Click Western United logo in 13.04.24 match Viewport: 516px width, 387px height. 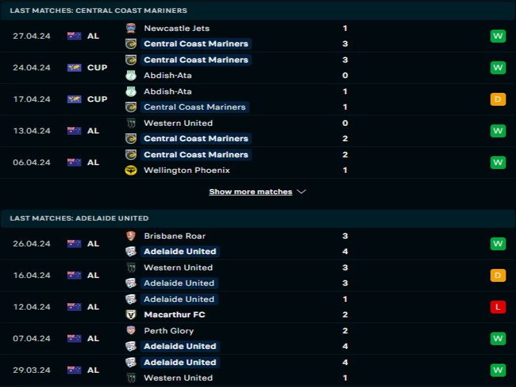(x=131, y=123)
